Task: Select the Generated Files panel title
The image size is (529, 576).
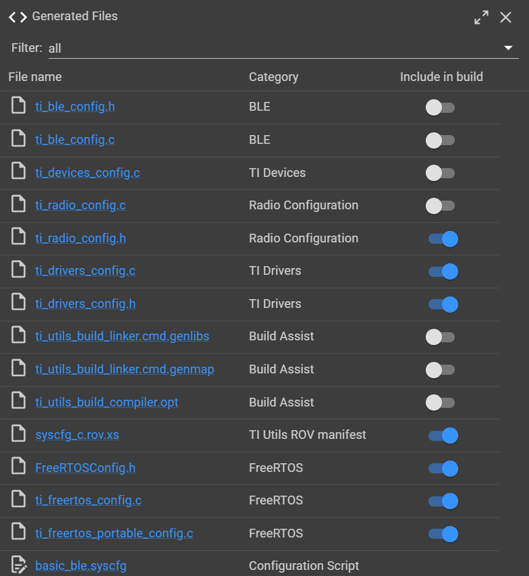Action: [x=75, y=16]
